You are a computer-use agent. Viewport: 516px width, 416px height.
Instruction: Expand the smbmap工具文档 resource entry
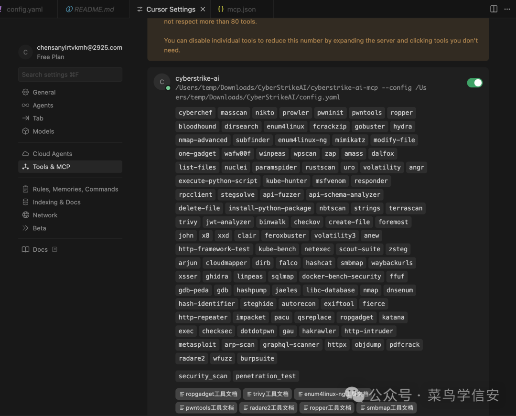tap(387, 407)
